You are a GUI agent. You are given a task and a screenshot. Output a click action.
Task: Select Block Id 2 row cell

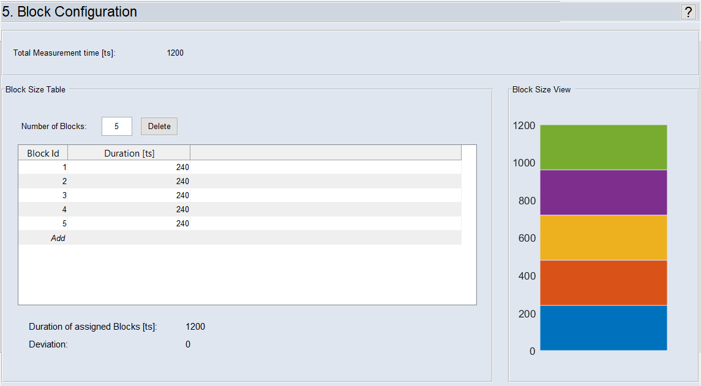click(43, 181)
